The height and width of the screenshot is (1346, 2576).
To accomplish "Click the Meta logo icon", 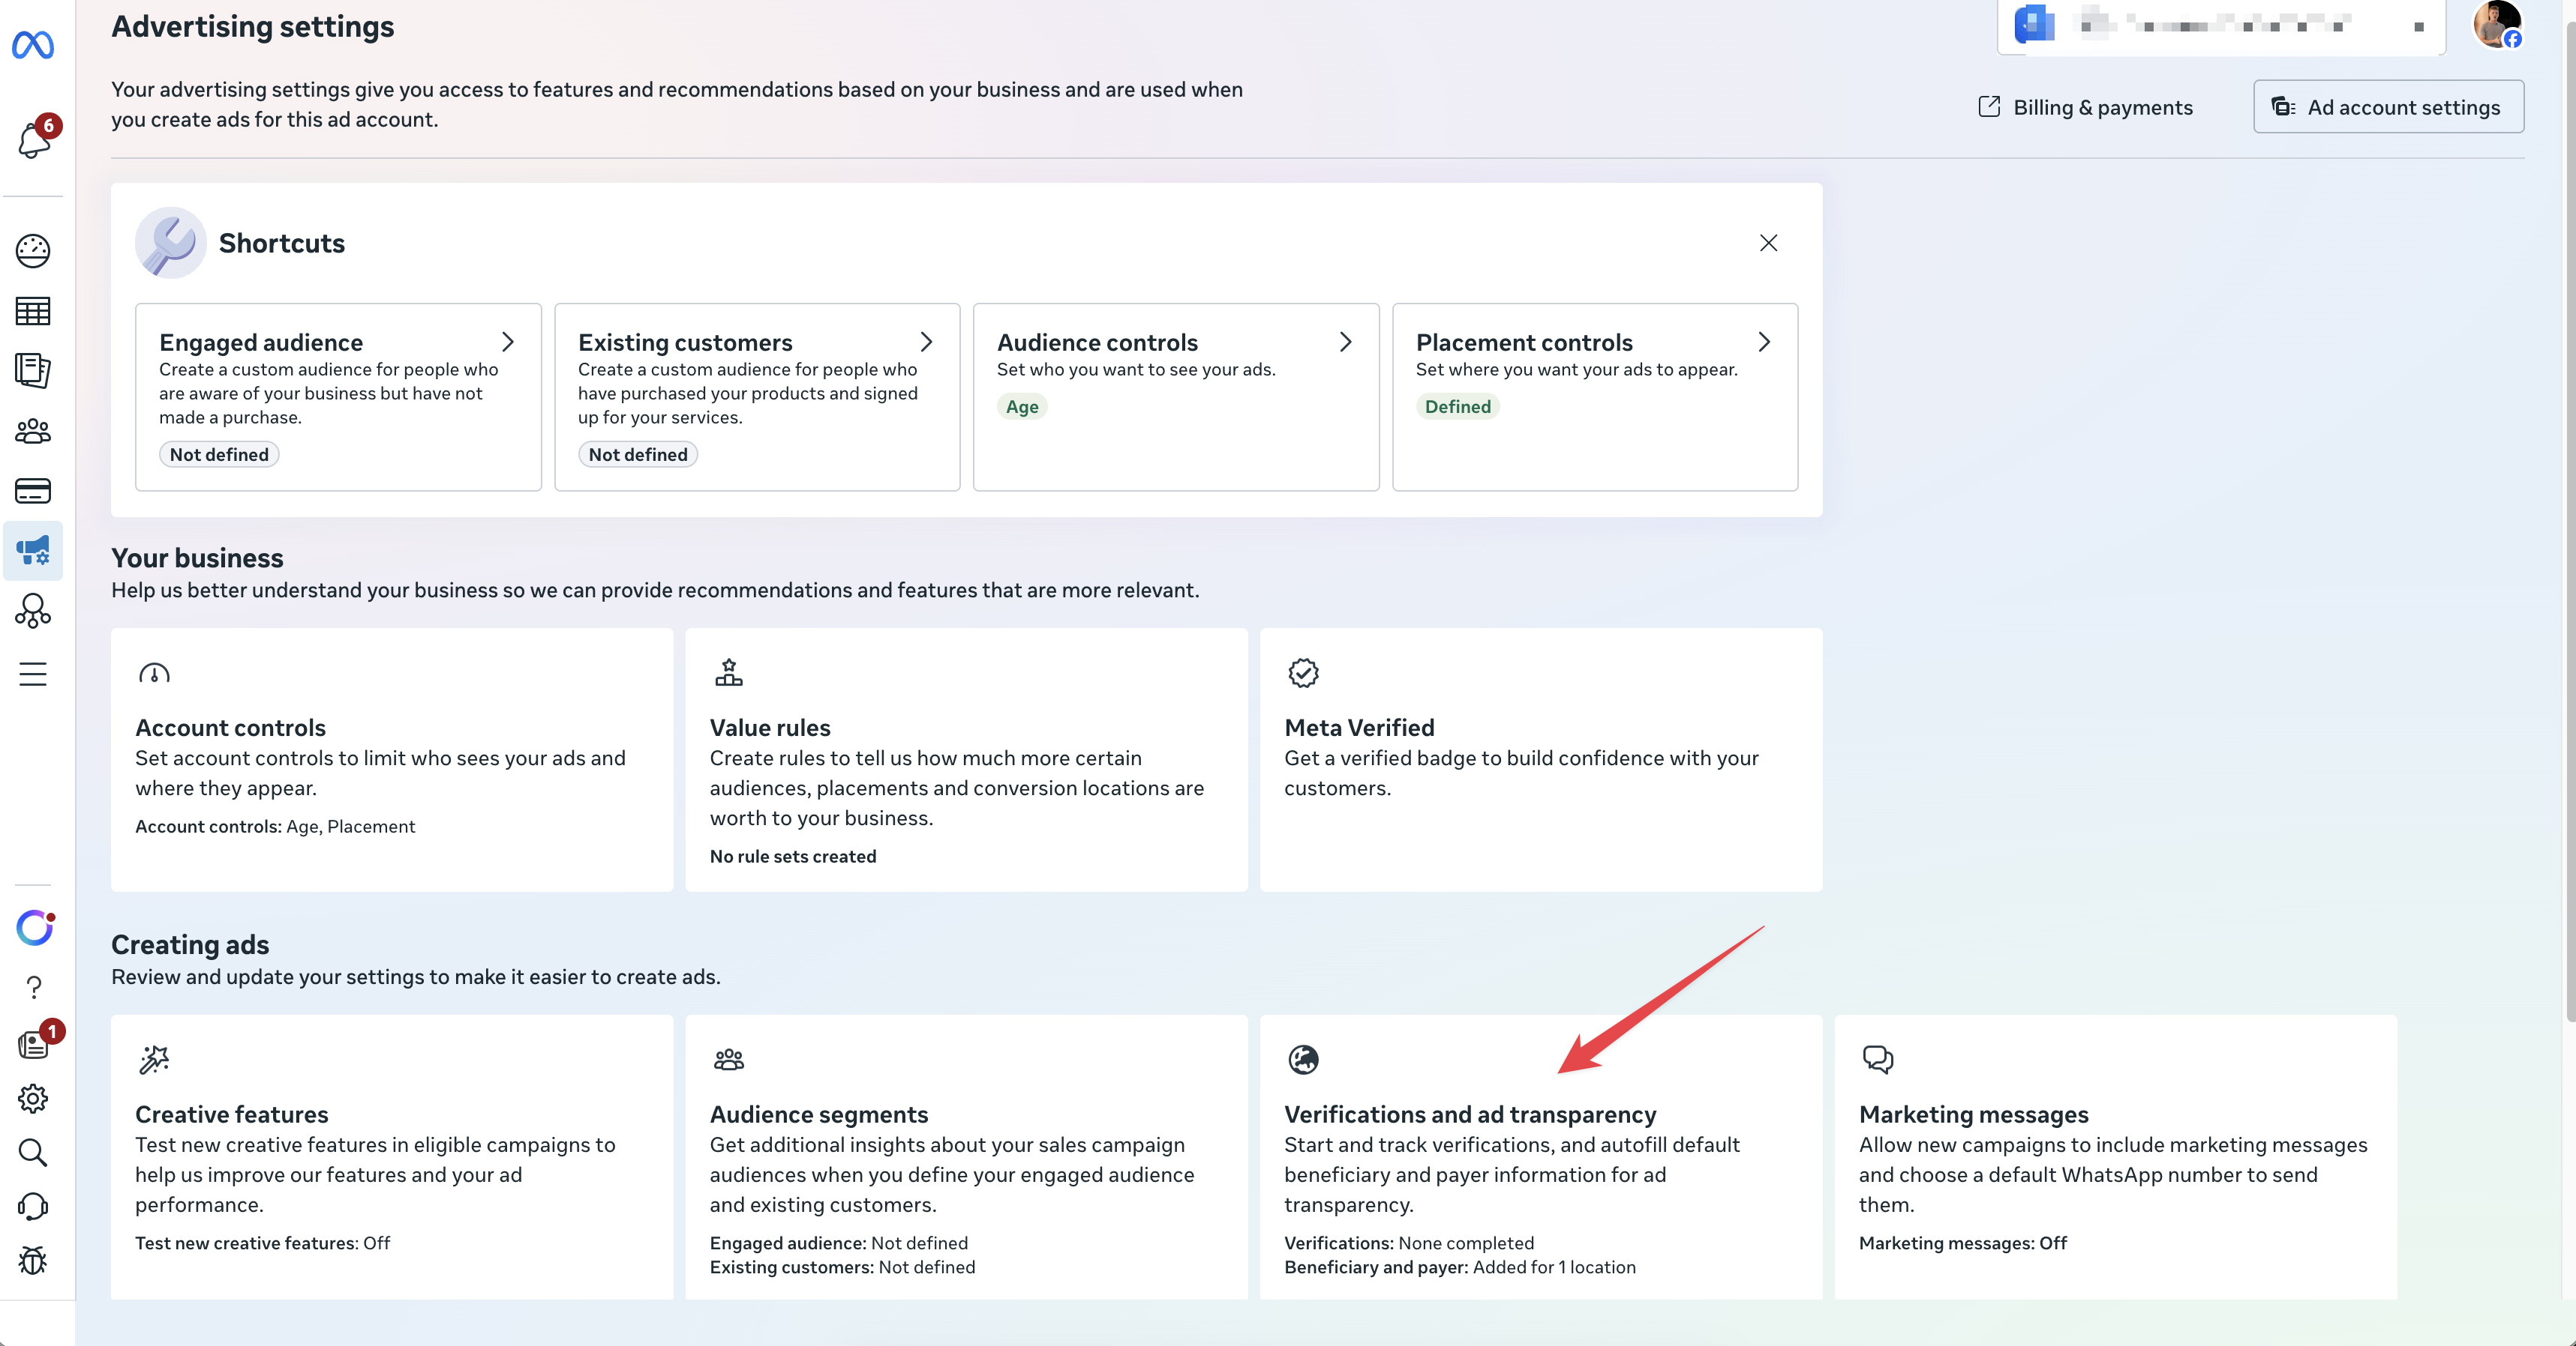I will [x=33, y=45].
